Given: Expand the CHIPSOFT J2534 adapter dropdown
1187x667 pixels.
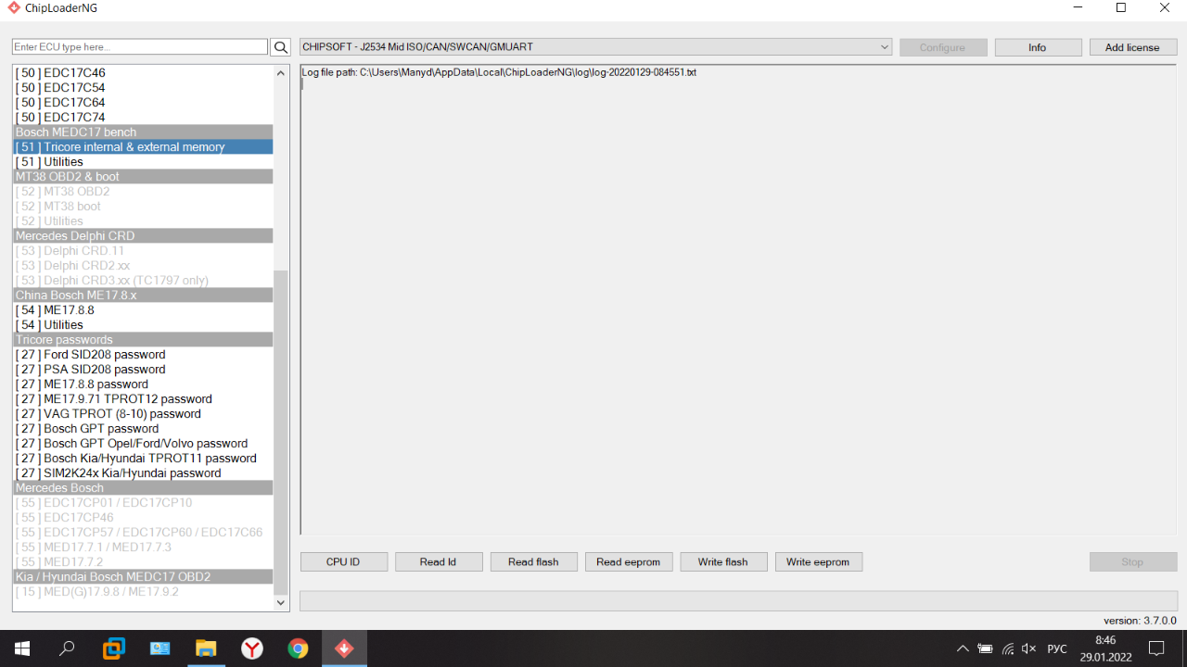Looking at the screenshot, I should [x=885, y=47].
